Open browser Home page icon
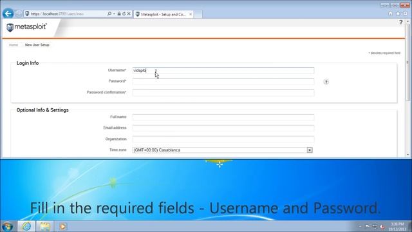The width and height of the screenshot is (412, 232). click(x=391, y=14)
